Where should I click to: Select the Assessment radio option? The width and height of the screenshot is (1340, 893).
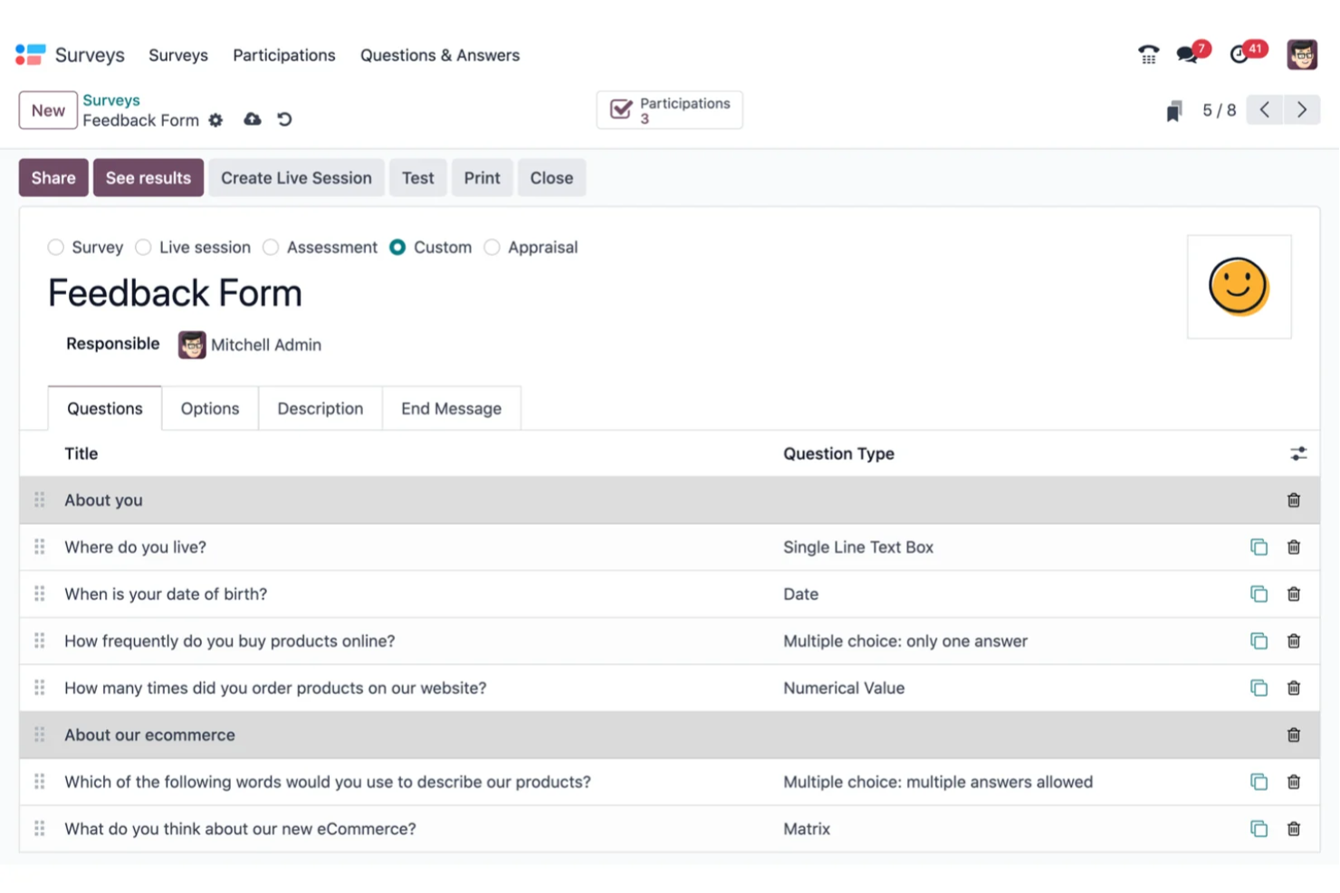[271, 248]
